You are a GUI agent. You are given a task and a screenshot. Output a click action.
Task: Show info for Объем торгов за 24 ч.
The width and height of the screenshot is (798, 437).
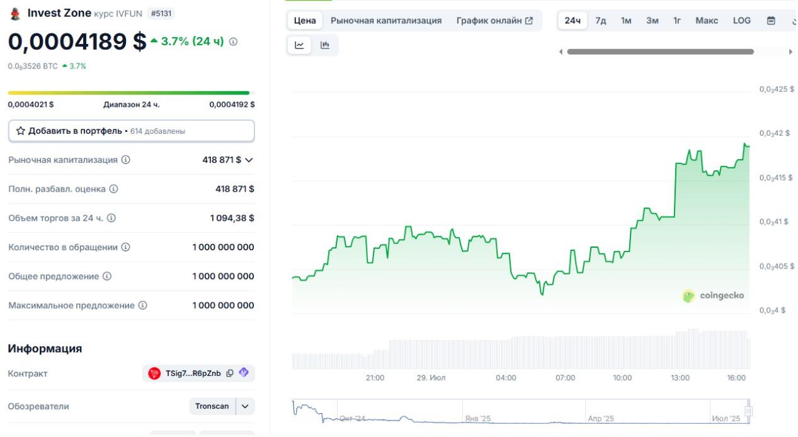[x=111, y=218]
